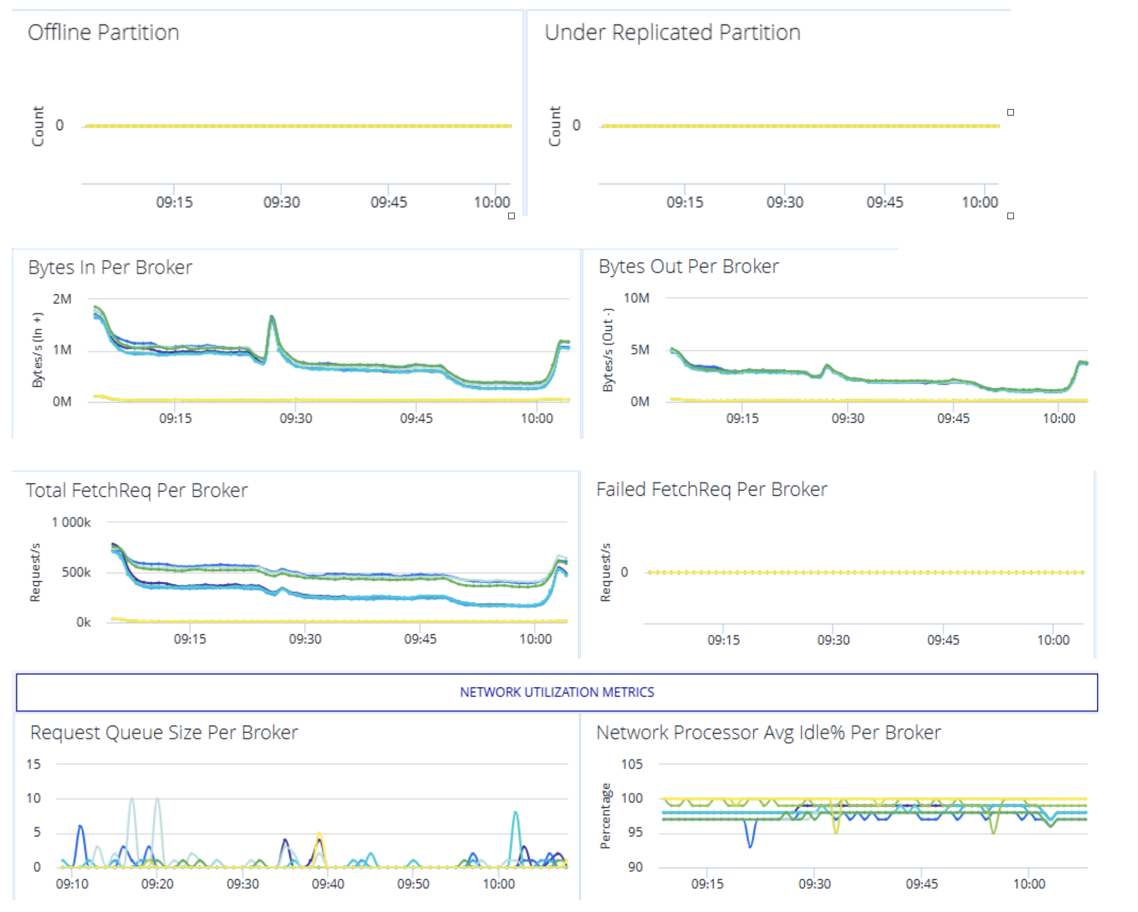
Task: Click the NETWORK UTILIZATION METRICS section header
Action: pos(557,692)
